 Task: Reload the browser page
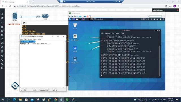(x=10, y=6)
